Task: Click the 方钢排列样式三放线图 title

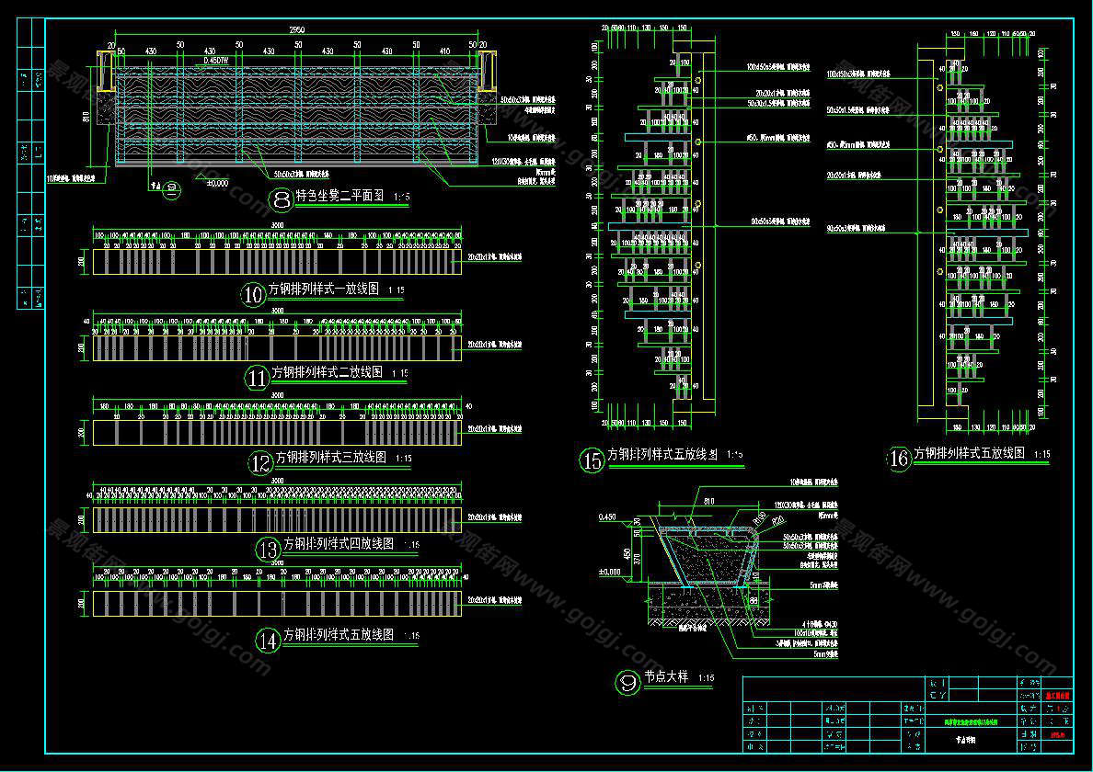Action: pyautogui.click(x=330, y=457)
